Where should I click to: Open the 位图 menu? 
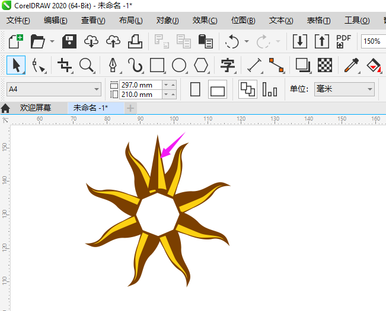coord(243,20)
